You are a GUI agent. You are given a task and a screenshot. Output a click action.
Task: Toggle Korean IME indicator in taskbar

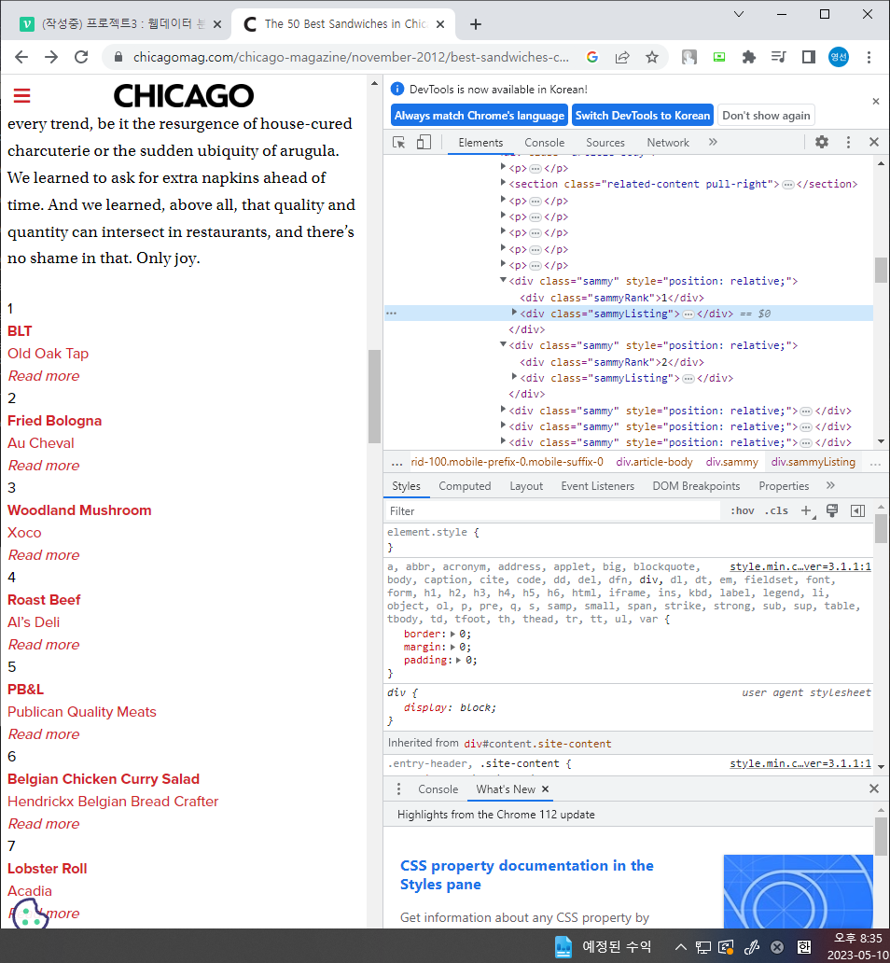(804, 946)
